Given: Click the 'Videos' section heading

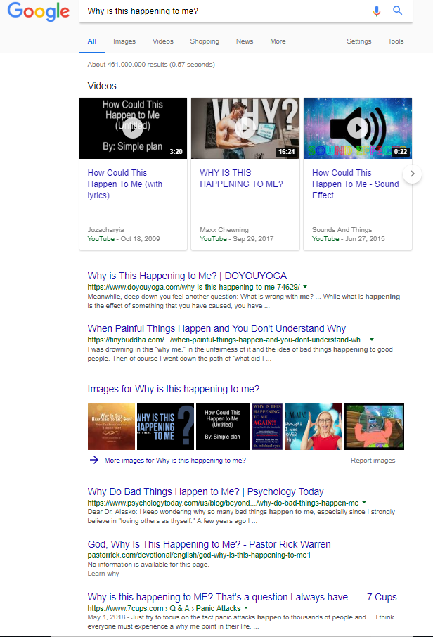Looking at the screenshot, I should point(102,86).
